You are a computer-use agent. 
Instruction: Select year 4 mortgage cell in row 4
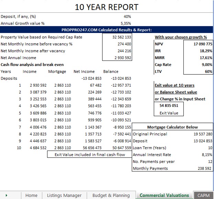(63, 106)
